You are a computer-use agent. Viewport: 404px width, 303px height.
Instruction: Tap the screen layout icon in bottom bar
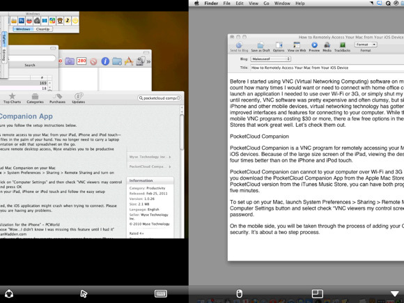[317, 293]
